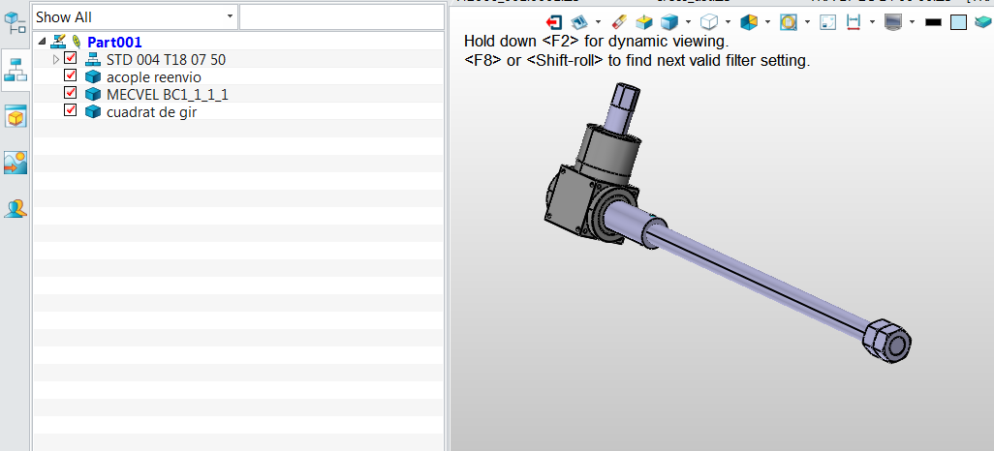Click the search field beside Show All
The image size is (994, 451).
point(342,17)
